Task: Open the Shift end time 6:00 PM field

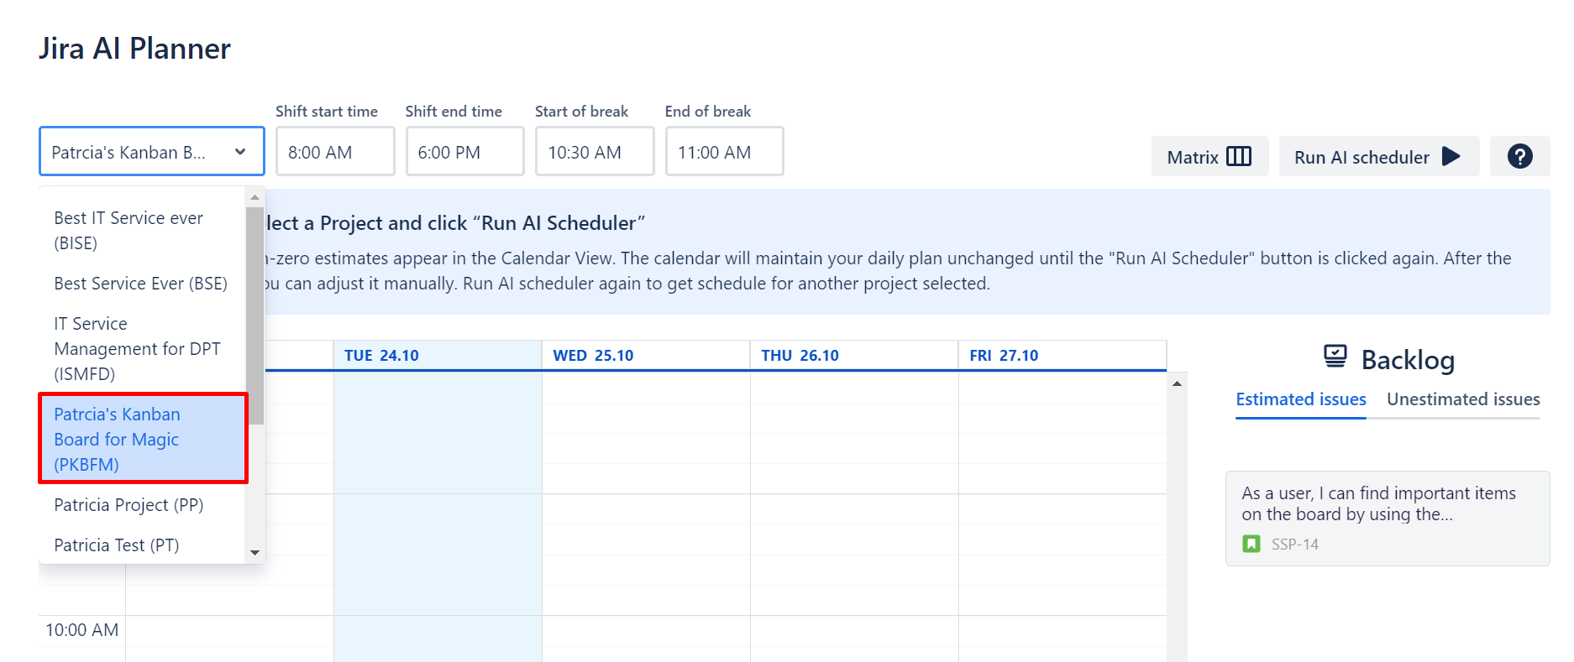Action: [x=465, y=151]
